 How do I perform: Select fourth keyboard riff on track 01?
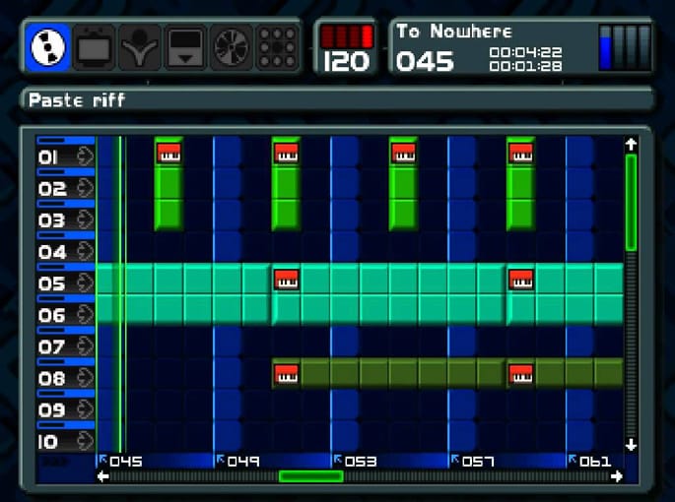pyautogui.click(x=521, y=153)
